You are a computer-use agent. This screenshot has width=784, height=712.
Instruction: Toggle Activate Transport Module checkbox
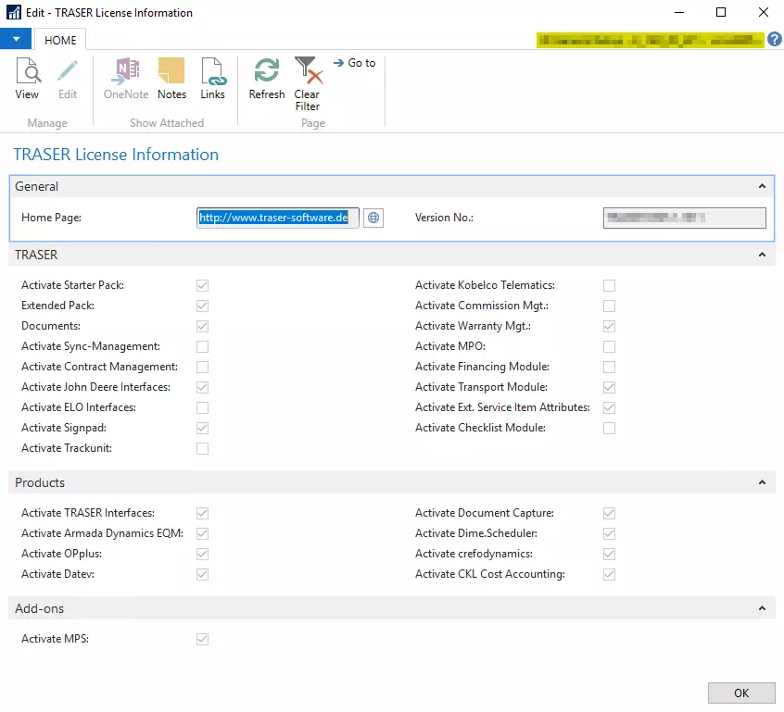[609, 387]
